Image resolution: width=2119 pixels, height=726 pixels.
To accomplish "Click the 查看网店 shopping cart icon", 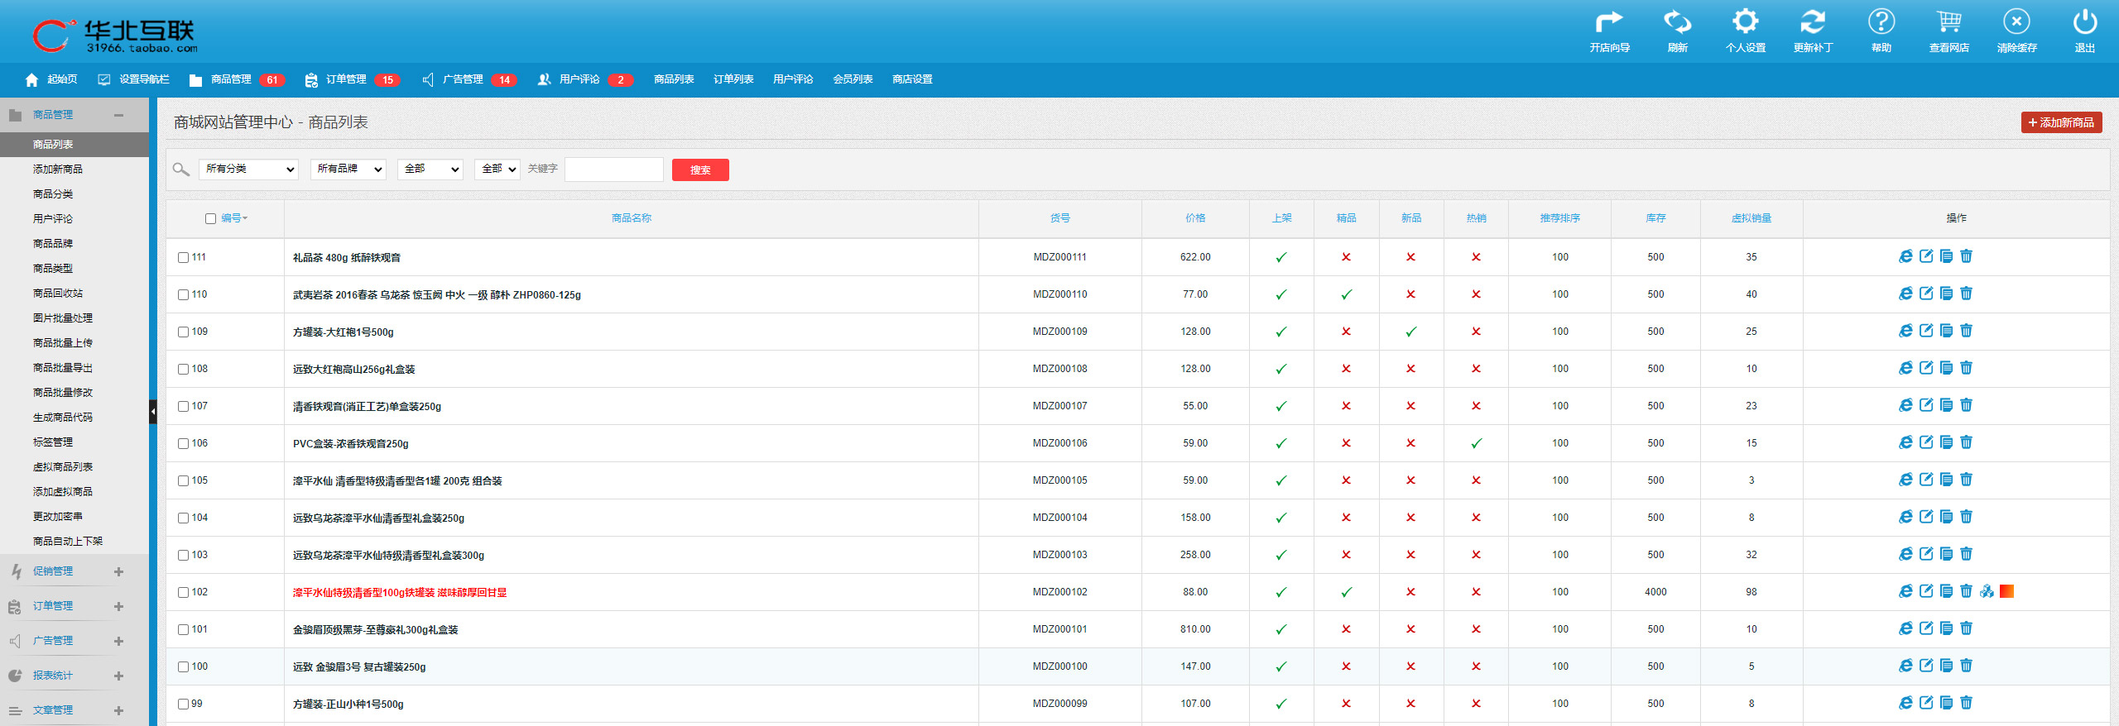I will (1948, 22).
